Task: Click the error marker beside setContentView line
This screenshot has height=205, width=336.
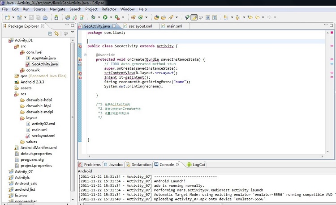Action: (x=80, y=73)
